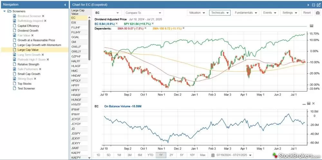This screenshot has height=160, width=322.
Task: Select ticker JD in the list
Action: 79,129
